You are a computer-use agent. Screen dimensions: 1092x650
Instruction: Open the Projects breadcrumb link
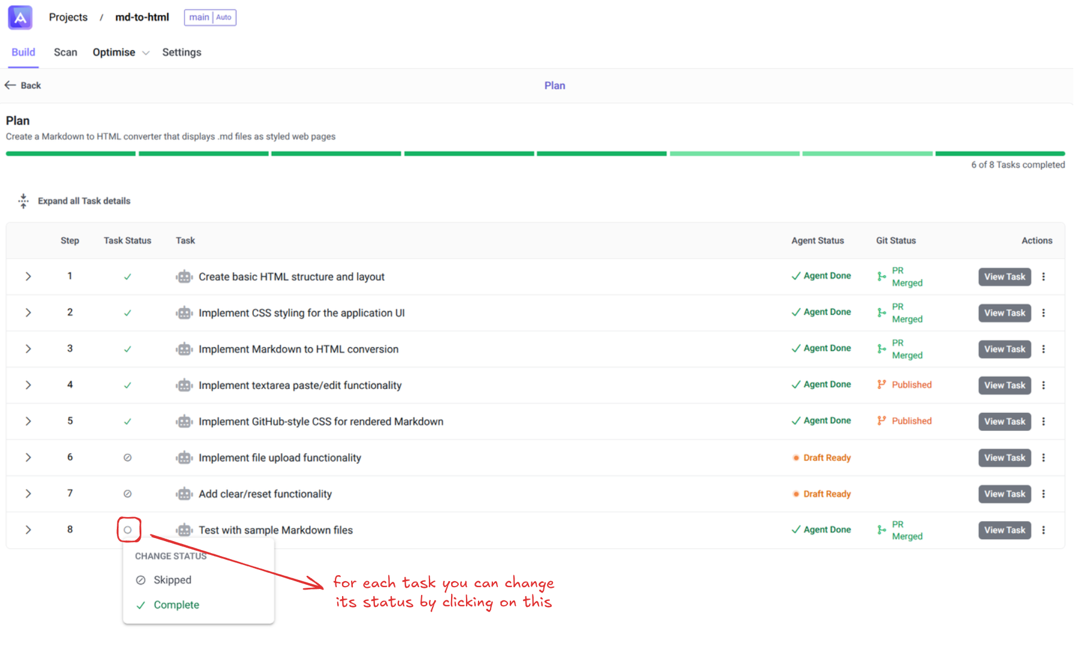pos(68,17)
